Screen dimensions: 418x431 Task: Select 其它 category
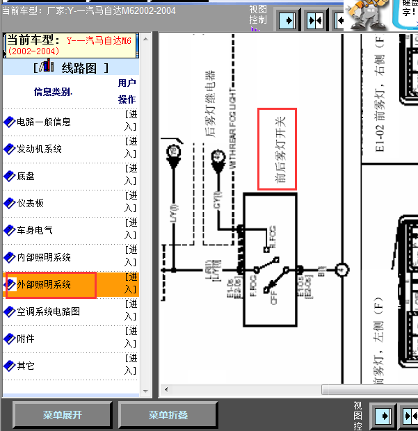[x=26, y=366]
